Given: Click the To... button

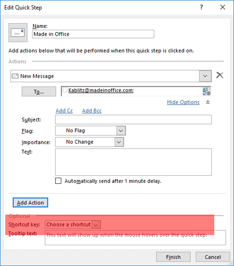Looking at the screenshot, I should (x=39, y=92).
